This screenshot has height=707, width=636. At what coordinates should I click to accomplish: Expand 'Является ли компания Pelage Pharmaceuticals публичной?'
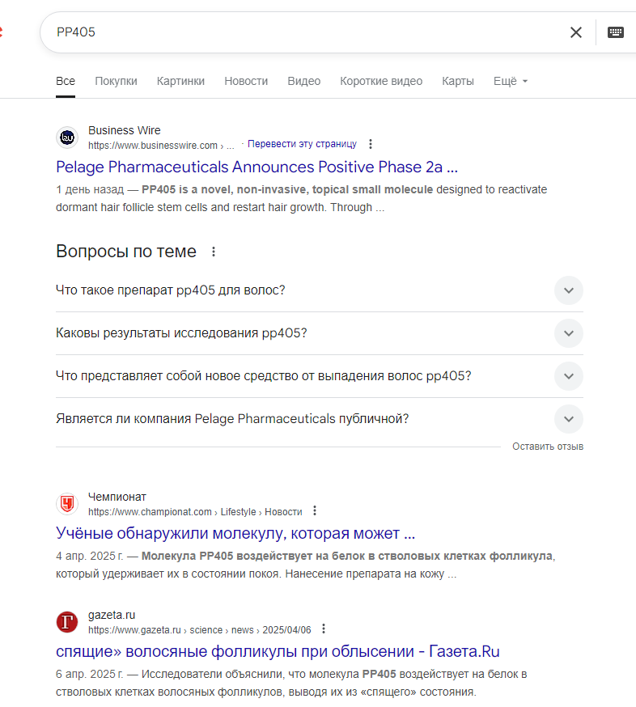(320, 419)
